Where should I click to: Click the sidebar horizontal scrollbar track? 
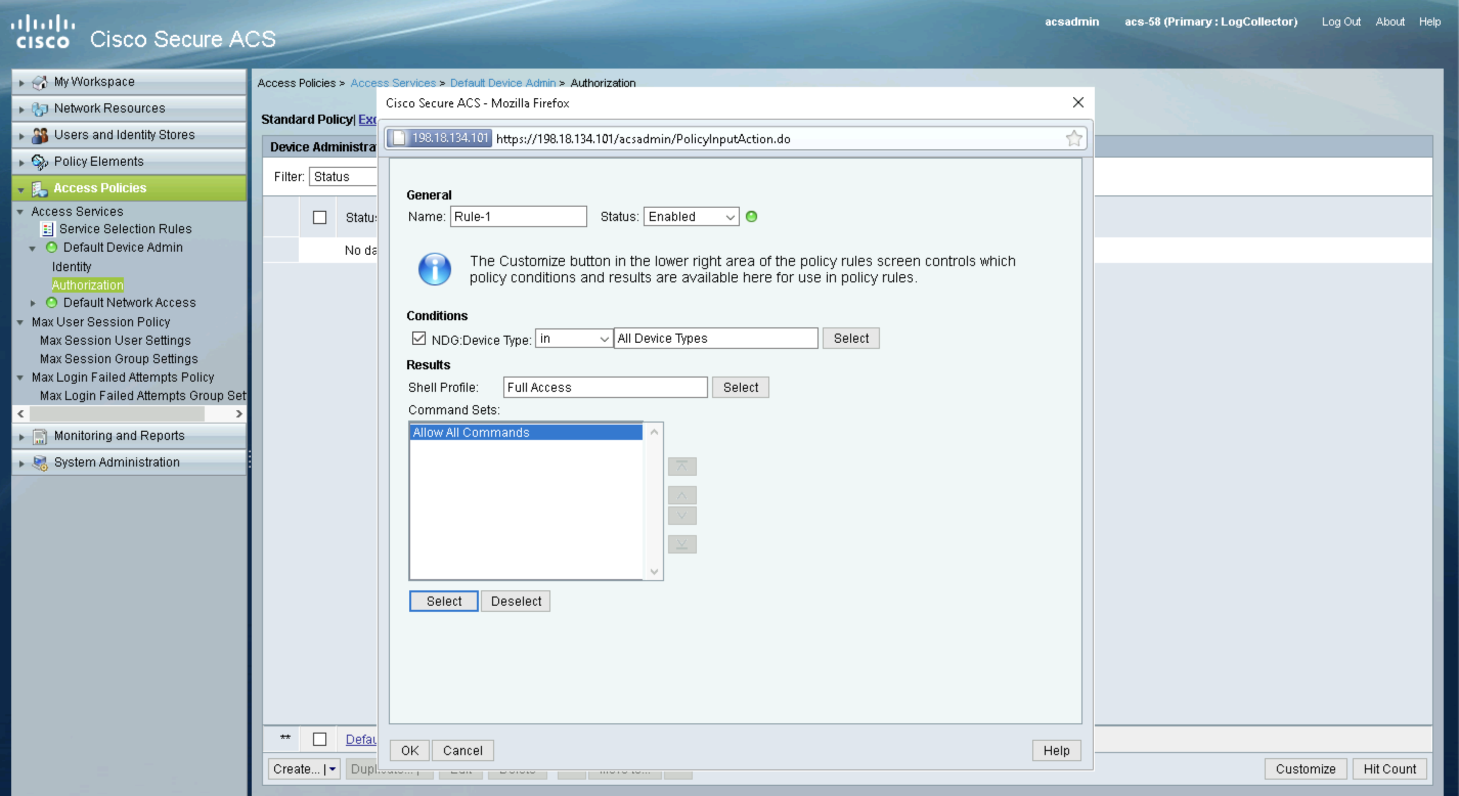click(220, 414)
